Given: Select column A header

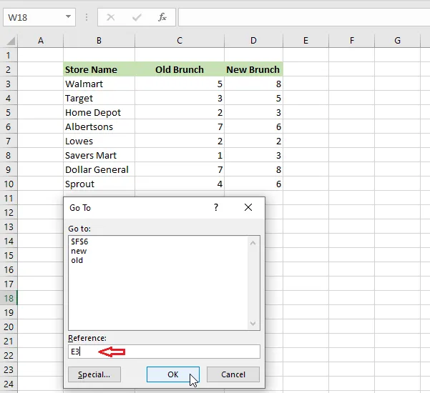Looking at the screenshot, I should pos(41,41).
